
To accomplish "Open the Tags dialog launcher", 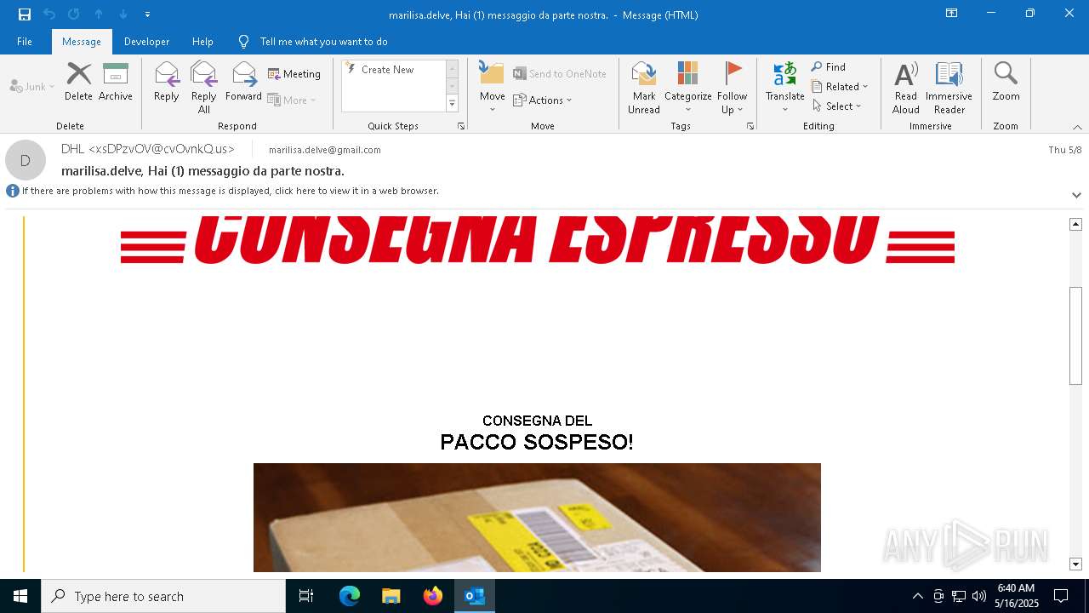I will [750, 126].
